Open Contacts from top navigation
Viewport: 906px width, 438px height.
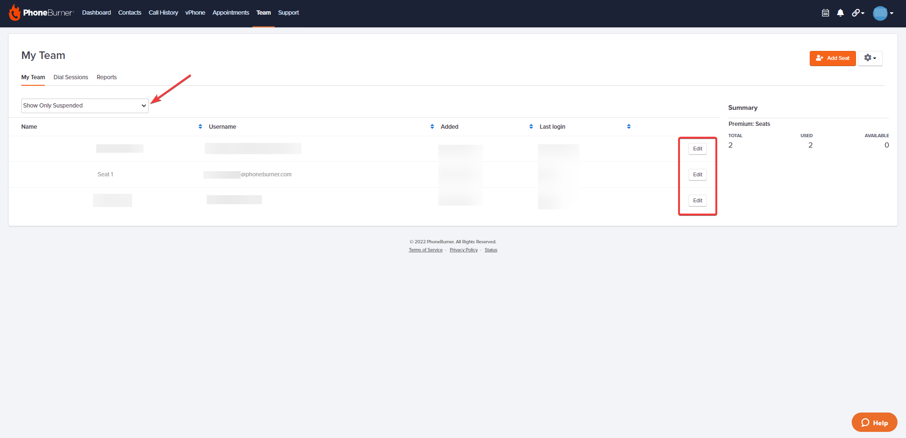coord(130,13)
